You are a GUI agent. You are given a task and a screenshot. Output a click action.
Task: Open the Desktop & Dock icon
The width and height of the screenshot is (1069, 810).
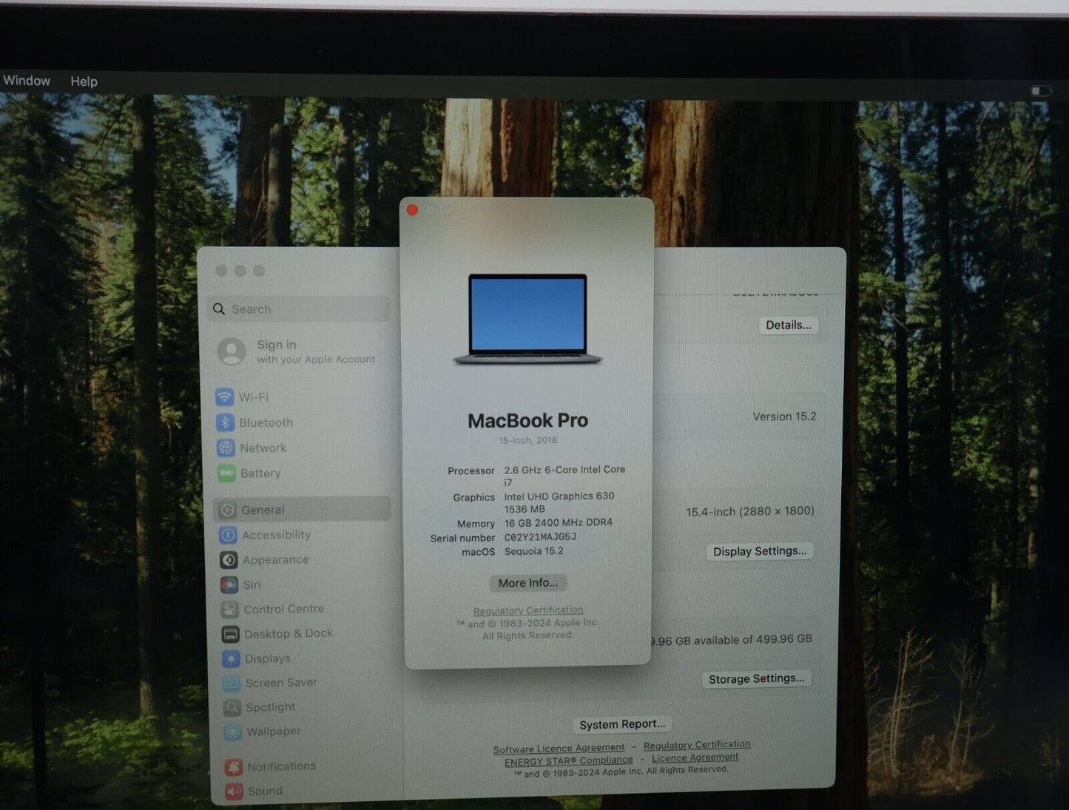coord(231,634)
